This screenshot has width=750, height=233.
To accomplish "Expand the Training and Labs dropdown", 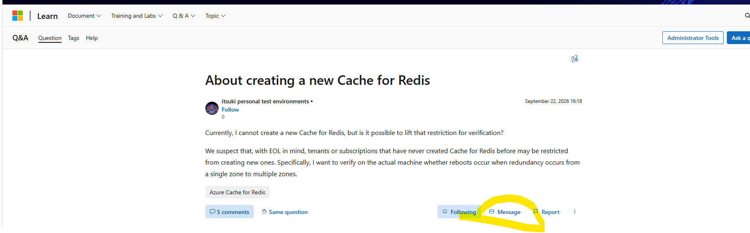I will (x=137, y=16).
